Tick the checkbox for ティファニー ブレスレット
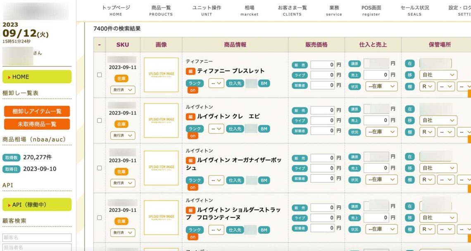This screenshot has width=471, height=251. pos(100,75)
